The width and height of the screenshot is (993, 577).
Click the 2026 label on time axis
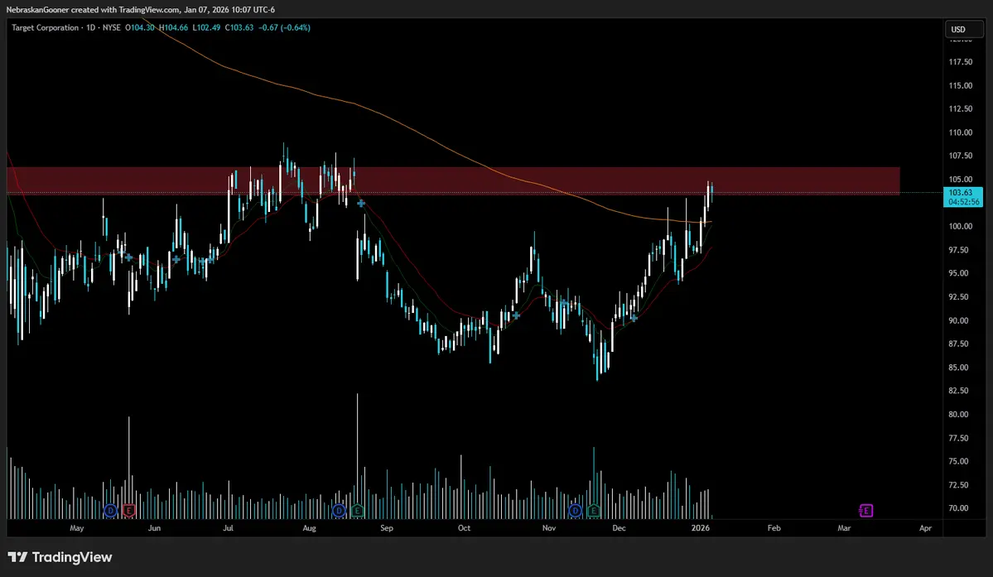[x=701, y=527]
